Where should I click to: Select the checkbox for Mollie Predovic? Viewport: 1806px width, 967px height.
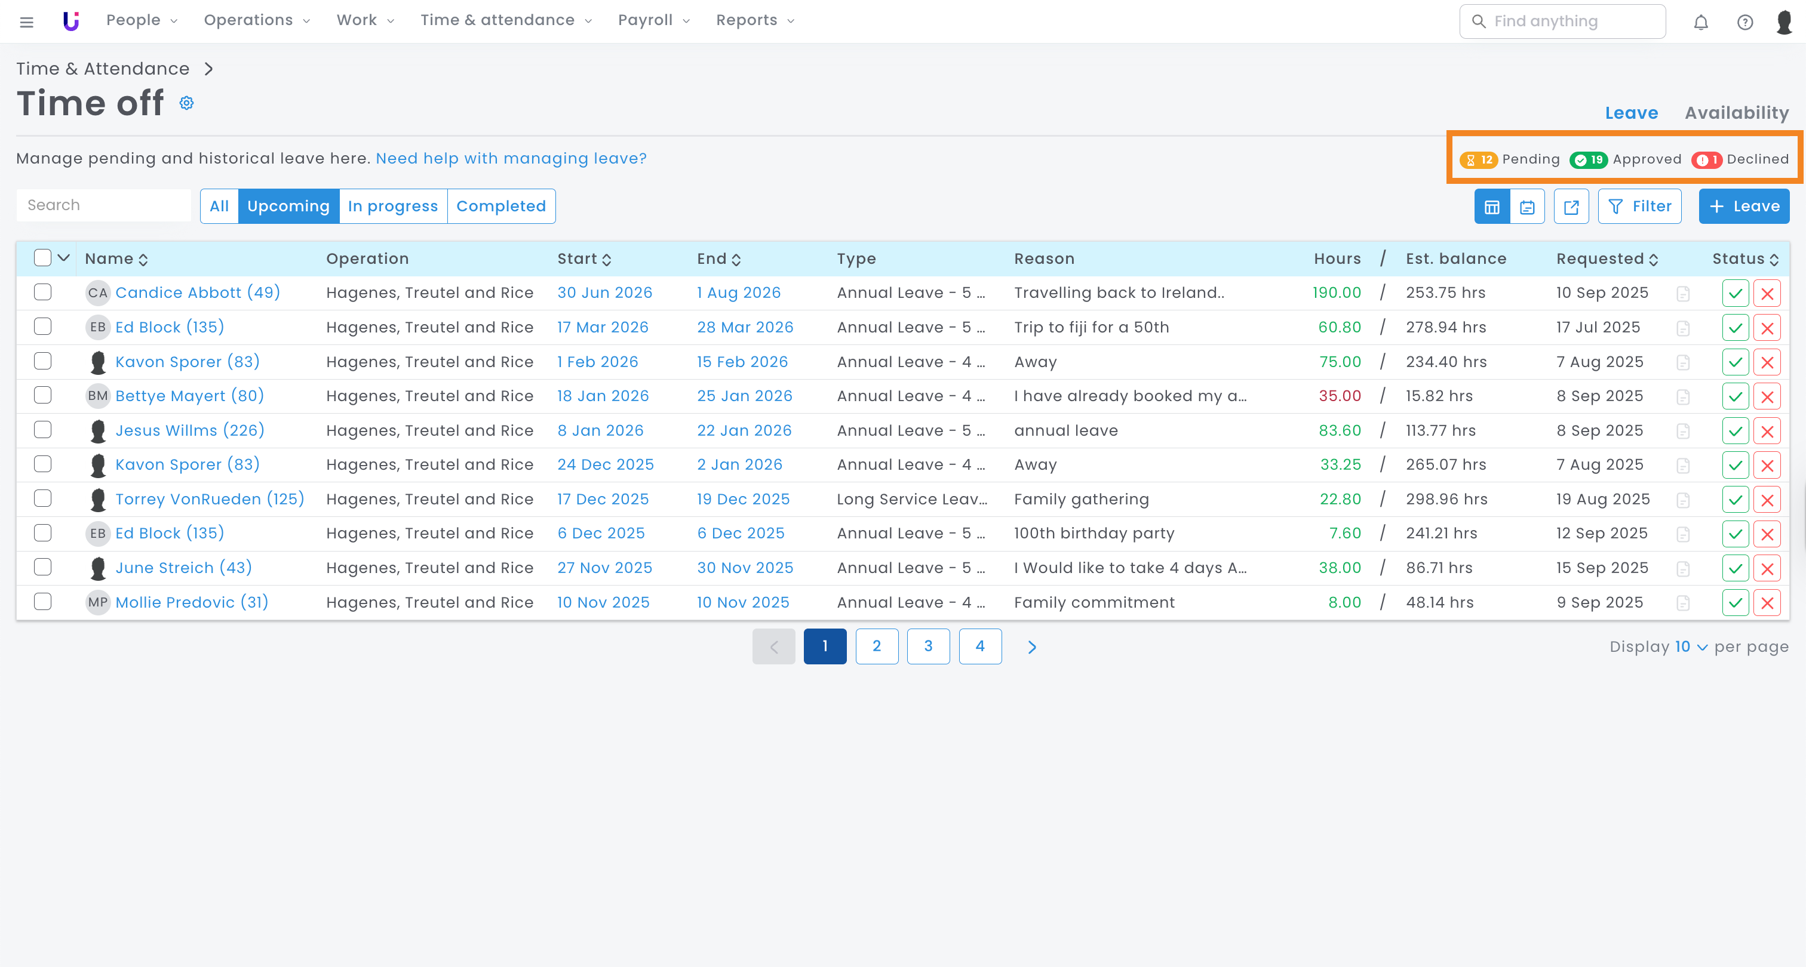pyautogui.click(x=43, y=601)
